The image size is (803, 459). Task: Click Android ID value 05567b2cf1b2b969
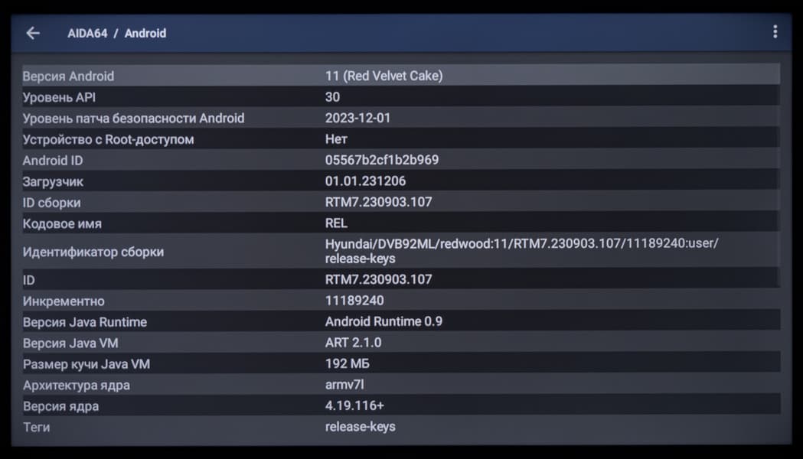381,160
